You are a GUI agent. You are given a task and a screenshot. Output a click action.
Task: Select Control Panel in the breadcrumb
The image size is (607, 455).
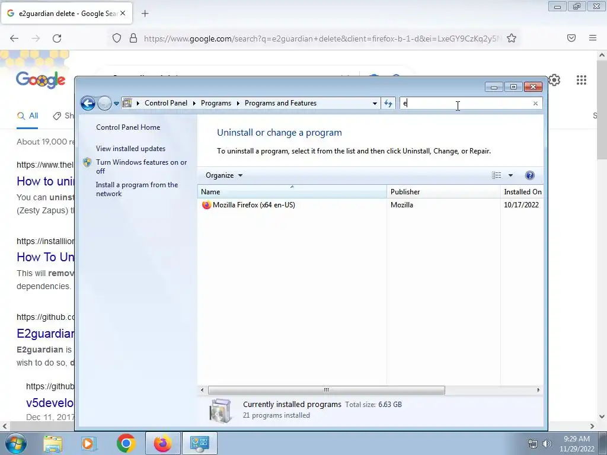pyautogui.click(x=166, y=103)
